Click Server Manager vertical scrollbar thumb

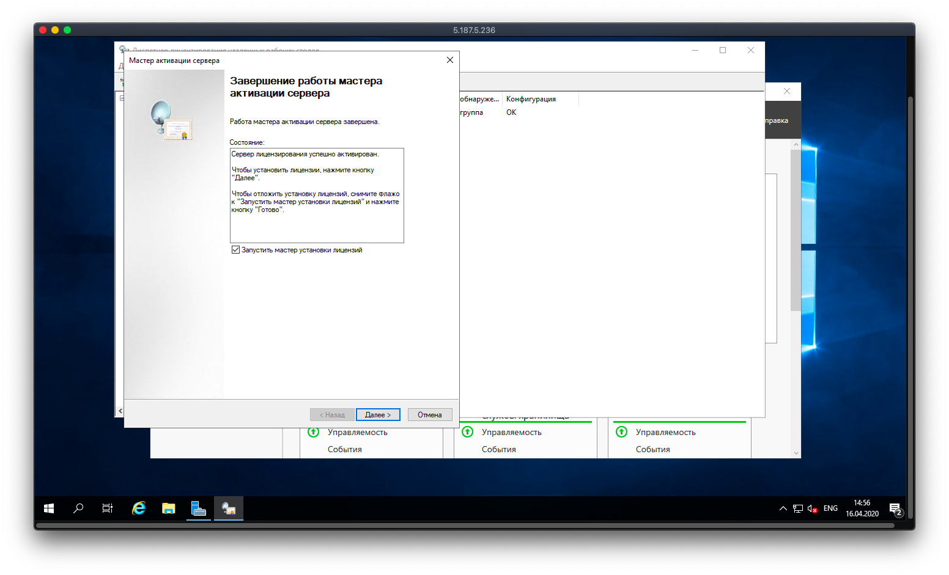coord(796,230)
